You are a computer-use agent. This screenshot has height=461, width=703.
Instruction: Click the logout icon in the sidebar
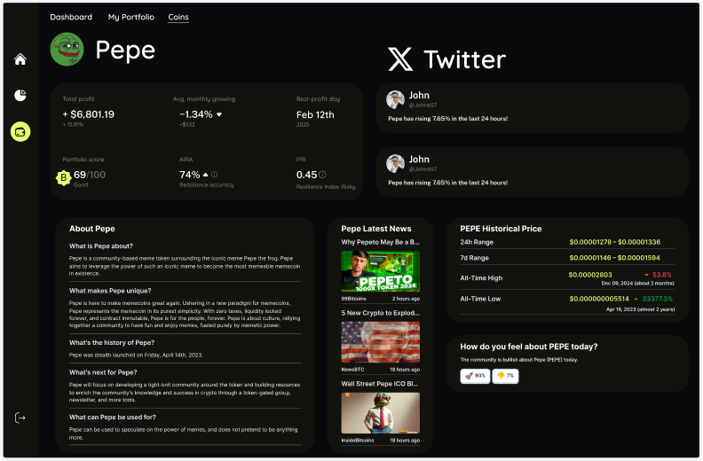20,418
